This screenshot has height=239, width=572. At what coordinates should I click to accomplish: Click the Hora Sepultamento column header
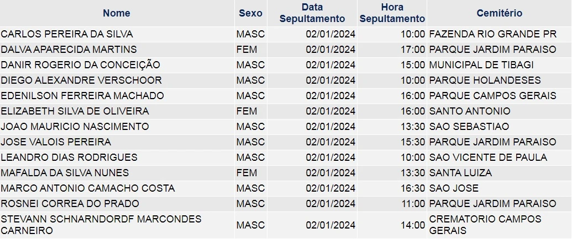coord(392,13)
